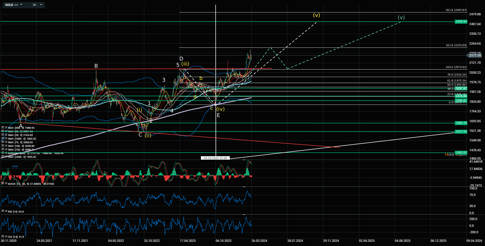485x246 pixels.
Task: Select the current price tag 2177.19
Action: click(x=475, y=56)
